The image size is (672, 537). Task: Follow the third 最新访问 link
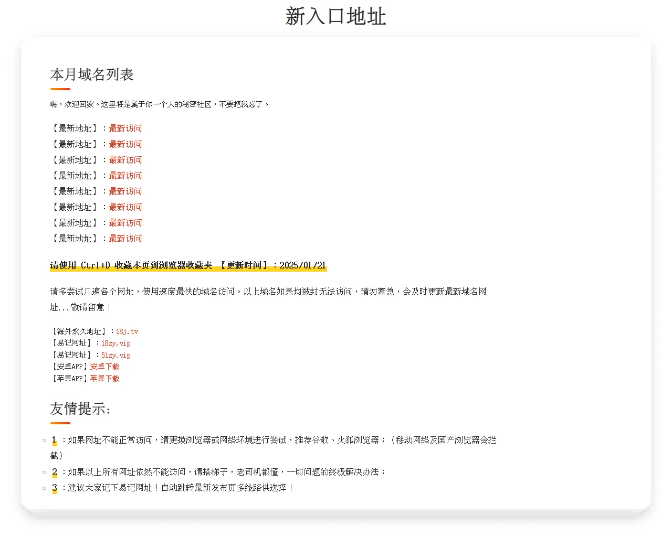pos(125,160)
